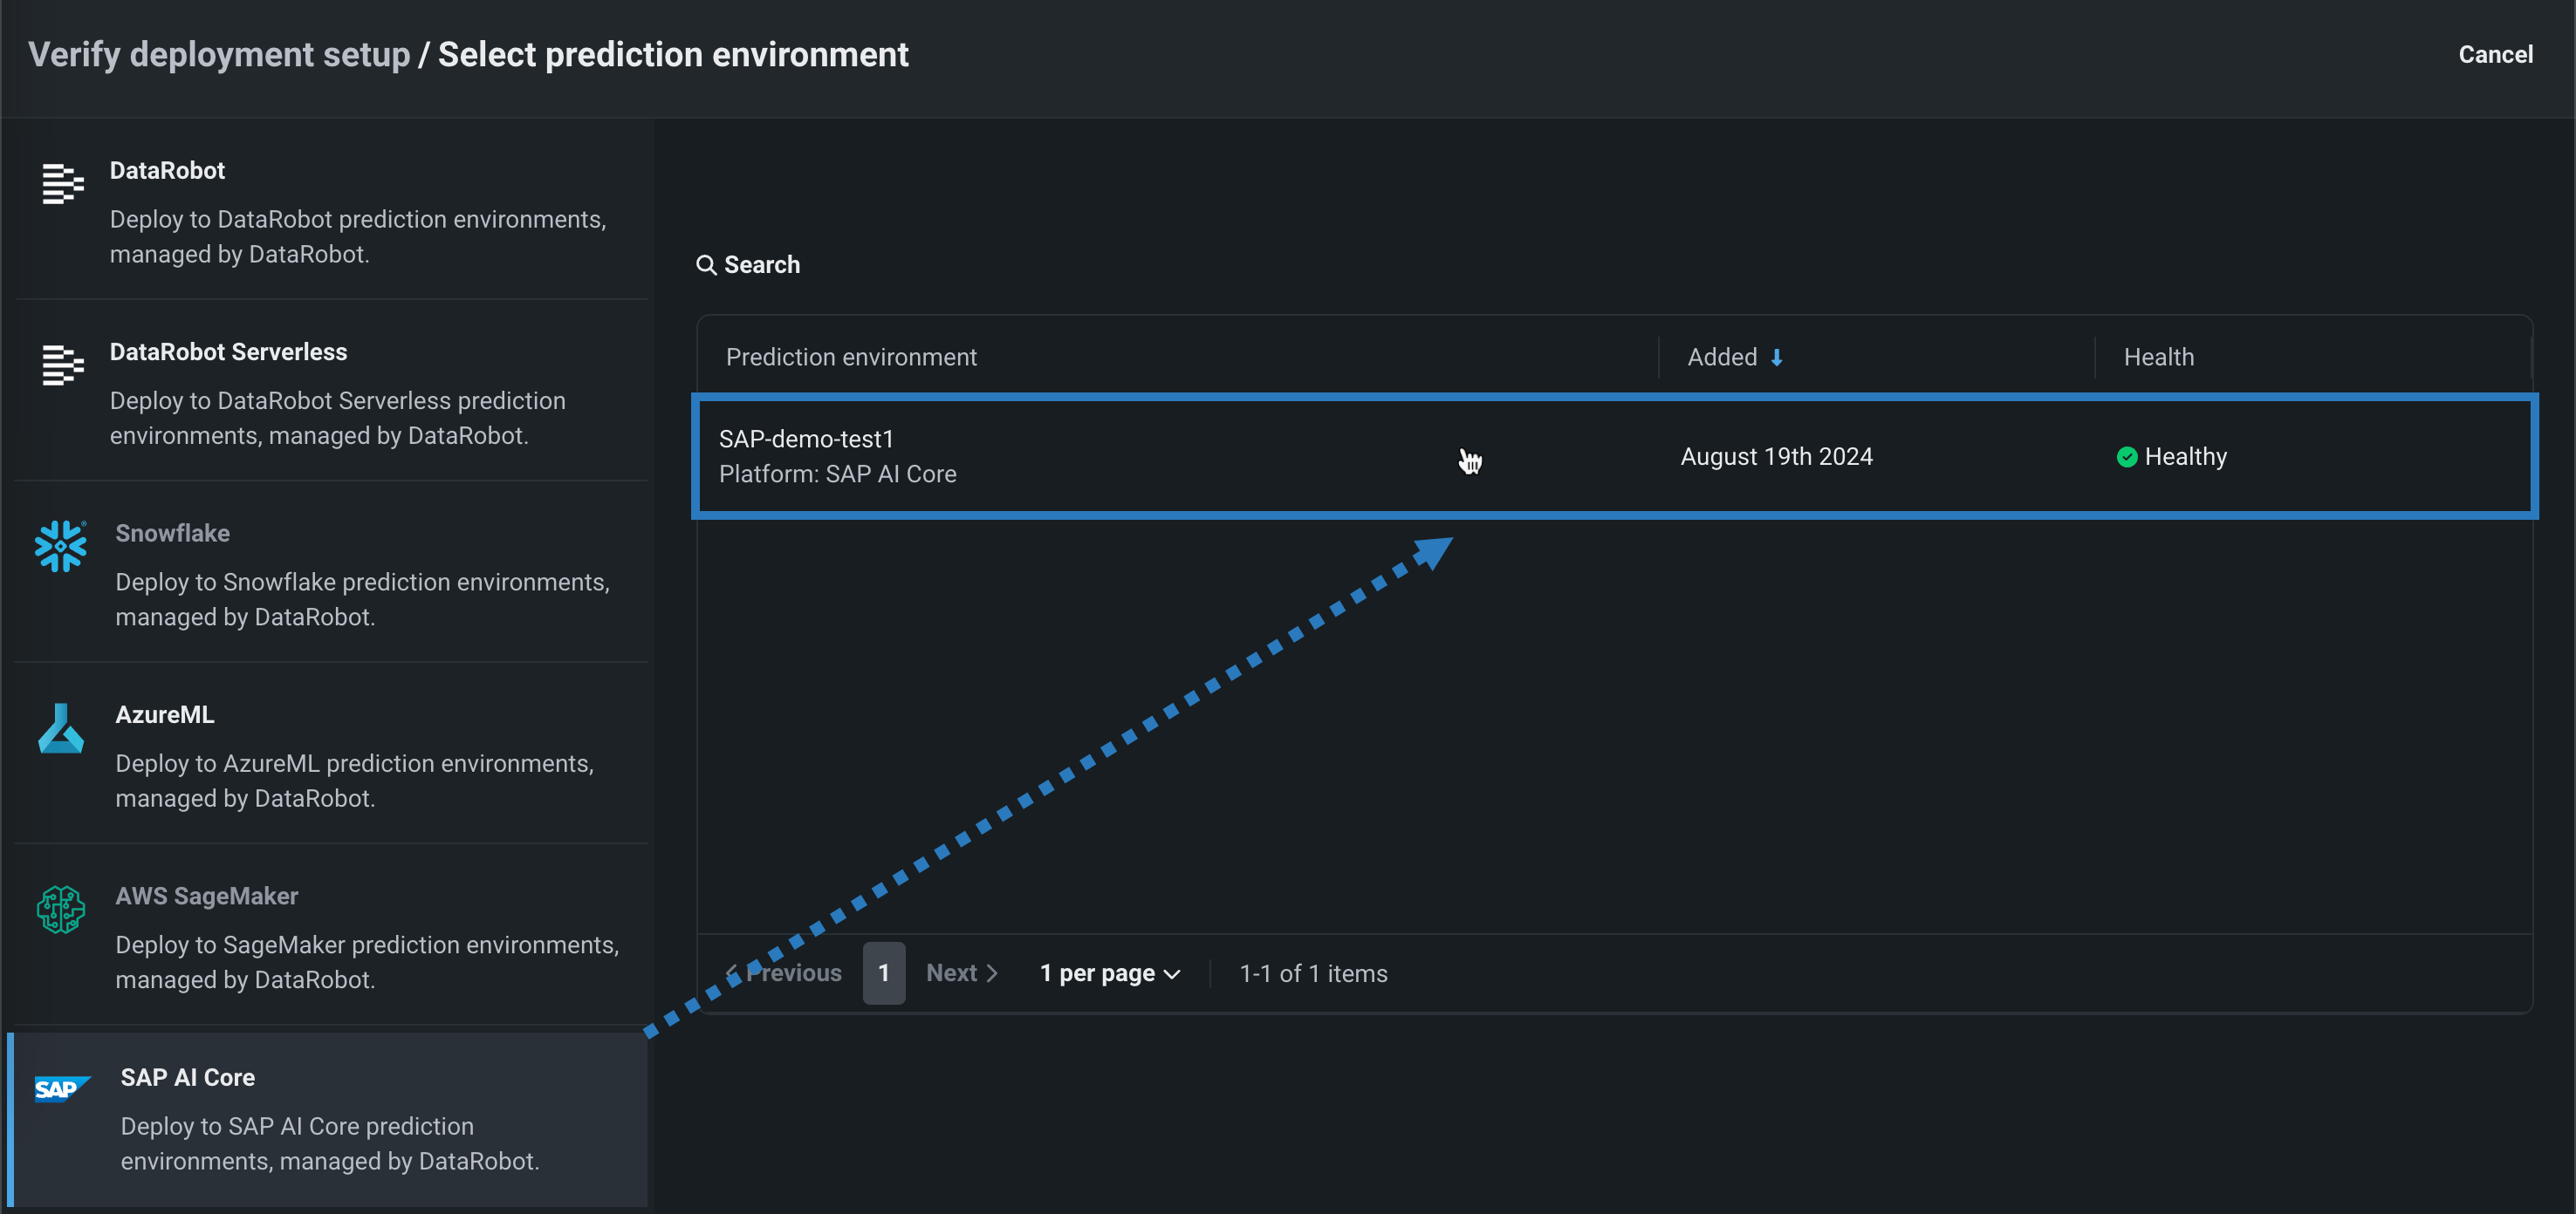The image size is (2576, 1214).
Task: Sort by Prediction environment column header
Action: coord(851,358)
